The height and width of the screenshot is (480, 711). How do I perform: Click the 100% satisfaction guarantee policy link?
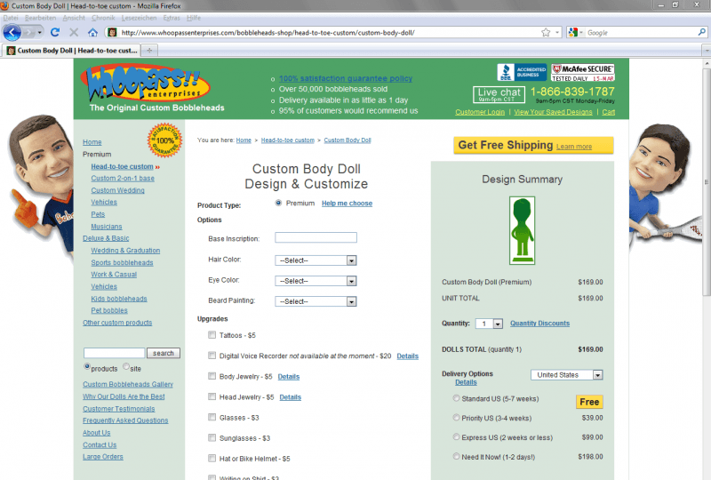(x=346, y=78)
